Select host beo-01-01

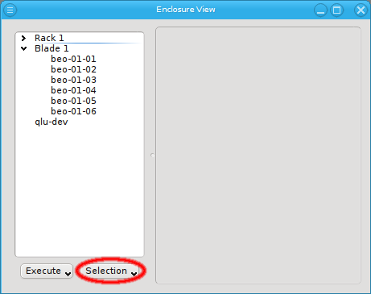coord(73,59)
